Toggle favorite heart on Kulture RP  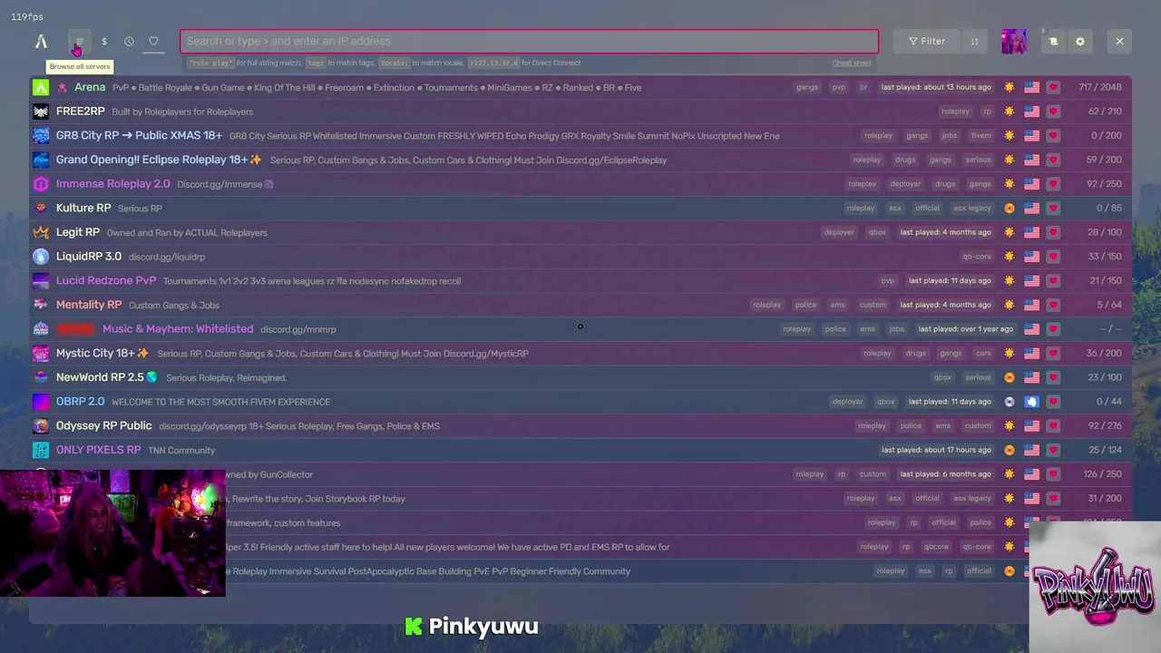pos(1053,208)
